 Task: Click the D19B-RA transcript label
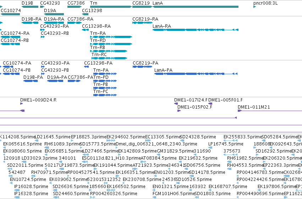click(x=31, y=19)
